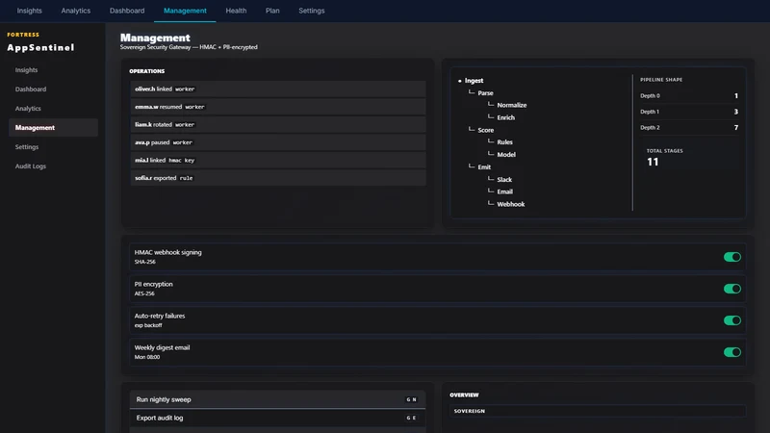Go to the Health tab

236,11
